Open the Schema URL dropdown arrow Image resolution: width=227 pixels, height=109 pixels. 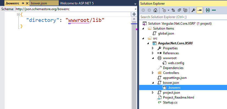click(x=136, y=9)
